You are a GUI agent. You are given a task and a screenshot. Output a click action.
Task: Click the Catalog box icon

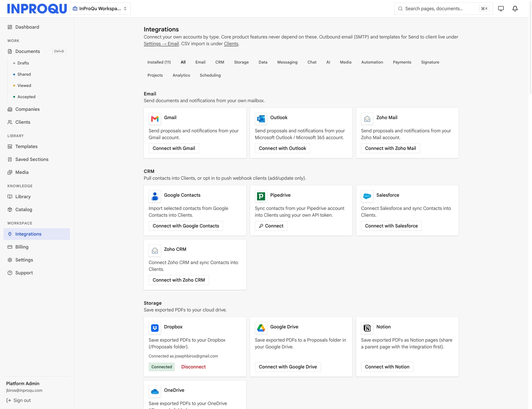pos(10,210)
